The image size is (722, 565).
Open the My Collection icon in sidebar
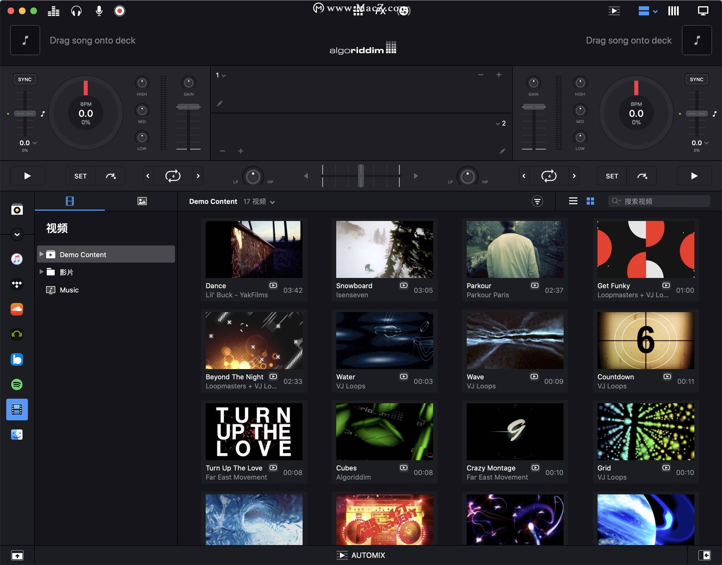[17, 209]
